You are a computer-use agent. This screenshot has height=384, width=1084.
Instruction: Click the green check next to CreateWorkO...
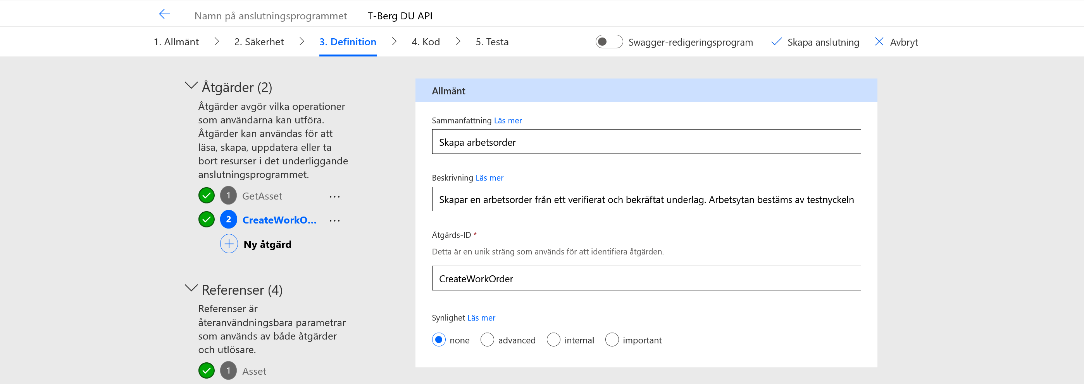click(x=206, y=220)
